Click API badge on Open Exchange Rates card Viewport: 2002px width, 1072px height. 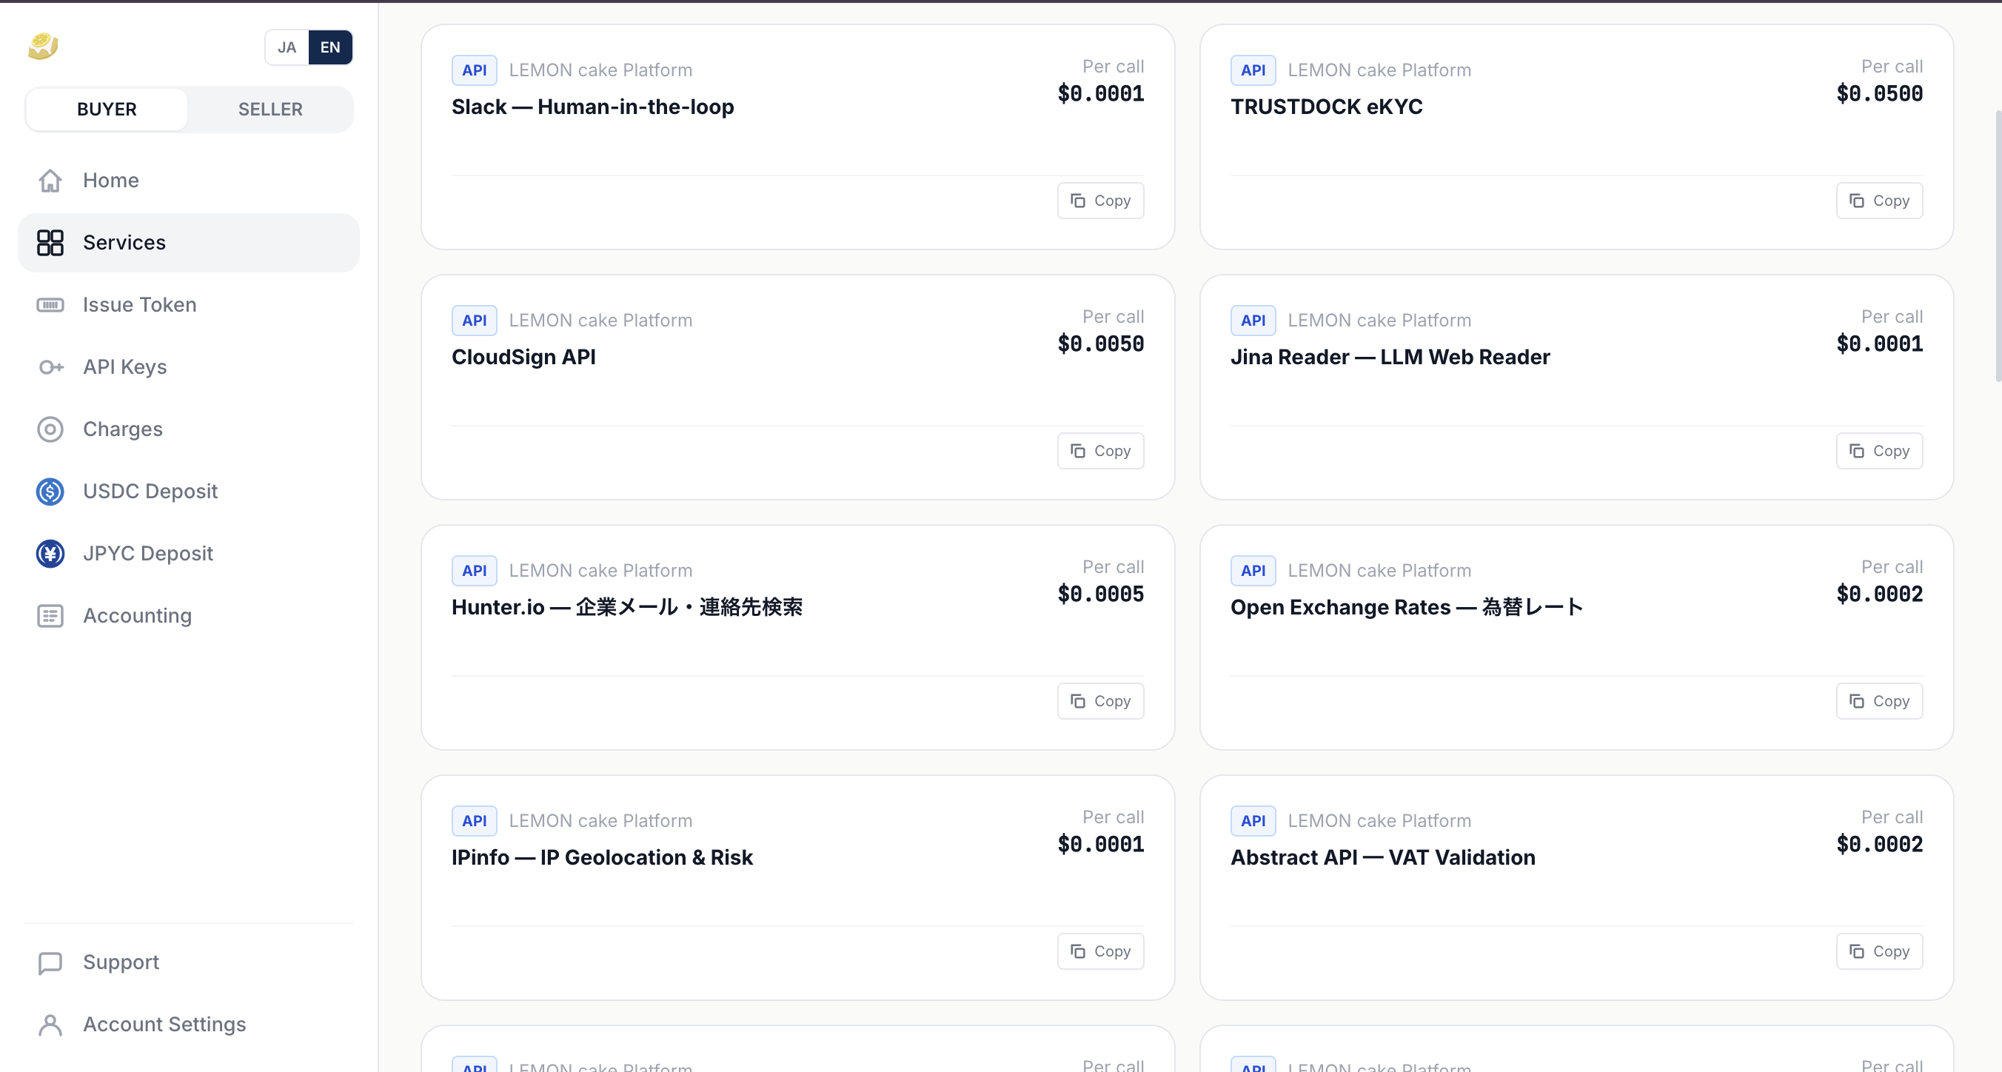tap(1253, 571)
